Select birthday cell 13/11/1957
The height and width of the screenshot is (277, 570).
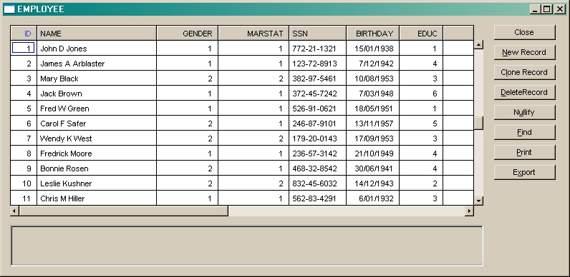pos(372,124)
